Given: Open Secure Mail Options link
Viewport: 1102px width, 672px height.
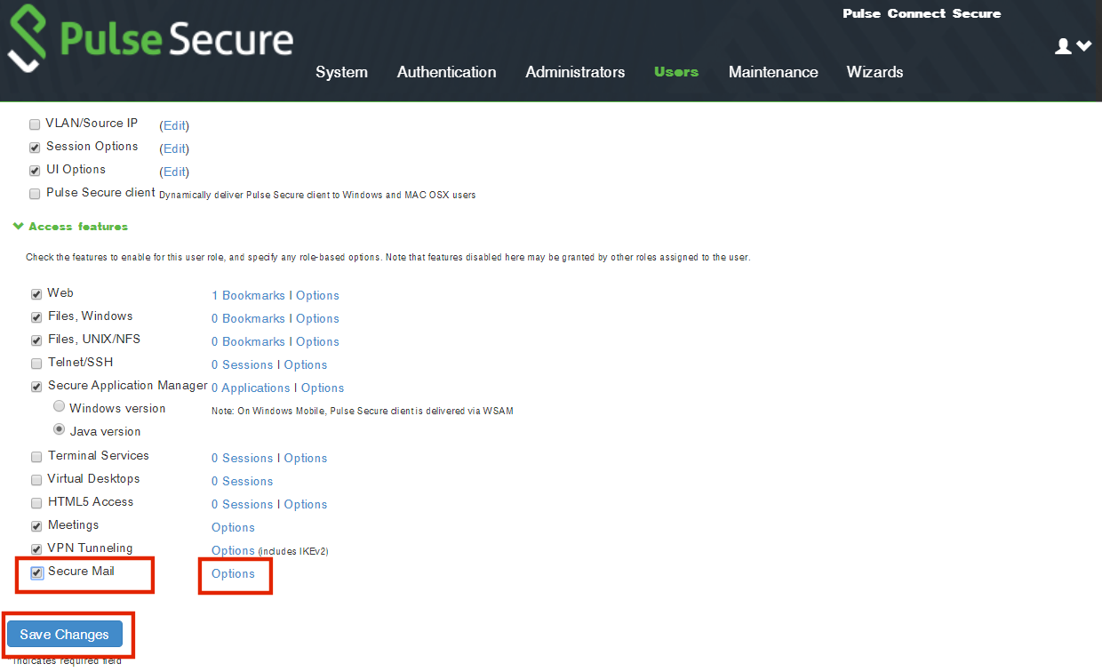Looking at the screenshot, I should pos(233,574).
